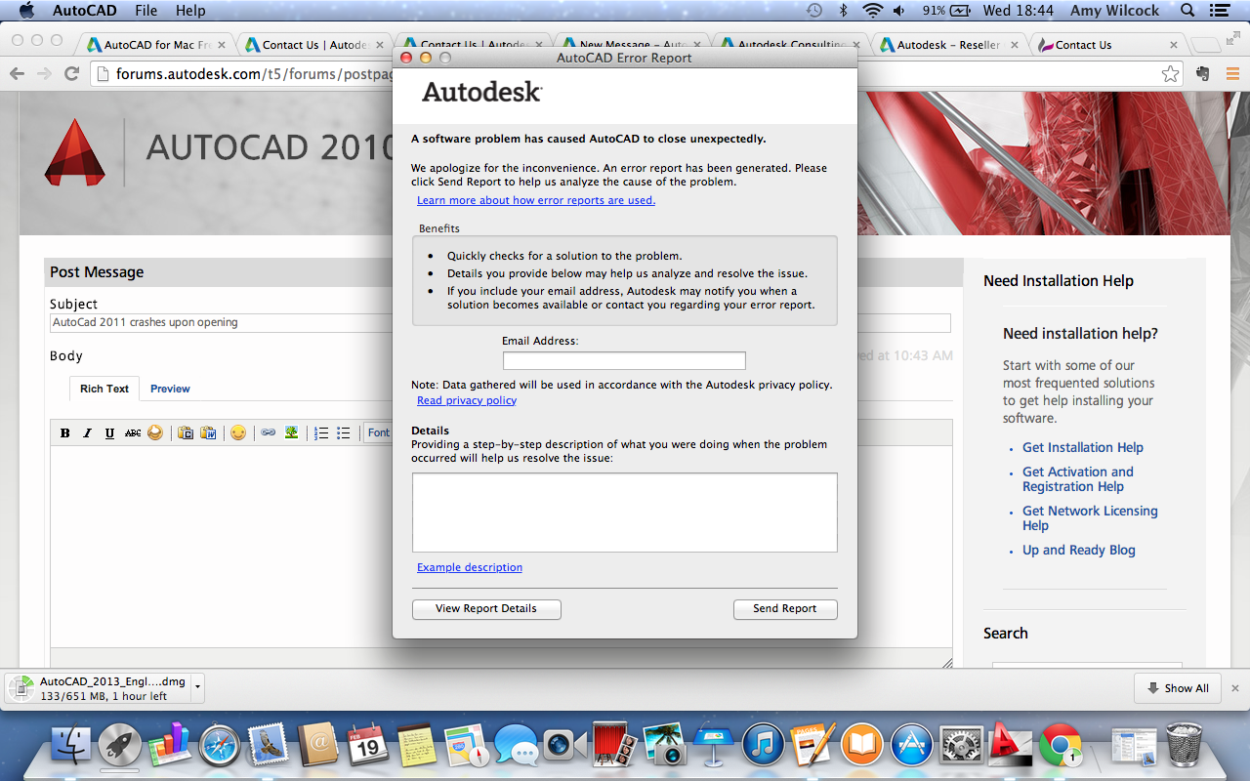This screenshot has height=781, width=1250.
Task: Switch to the AutoCAD for Mac browser tab
Action: tap(156, 45)
